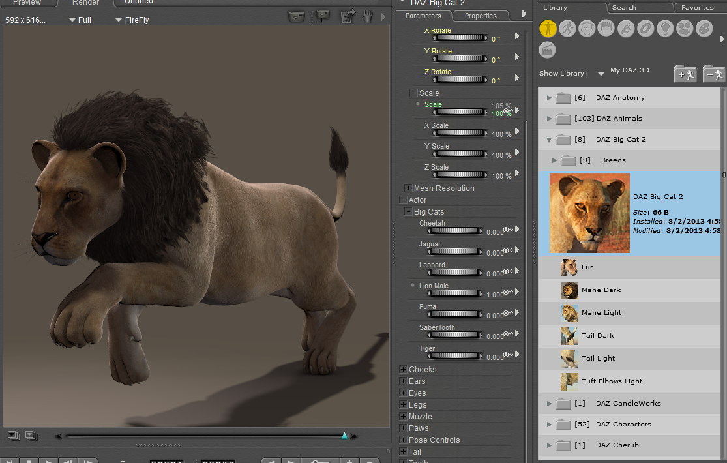Open the Poses category in Library
The width and height of the screenshot is (727, 463).
567,29
